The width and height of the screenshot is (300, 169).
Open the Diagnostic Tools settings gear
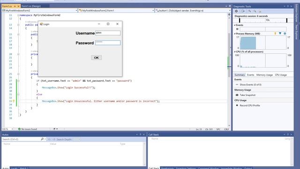coord(236,11)
